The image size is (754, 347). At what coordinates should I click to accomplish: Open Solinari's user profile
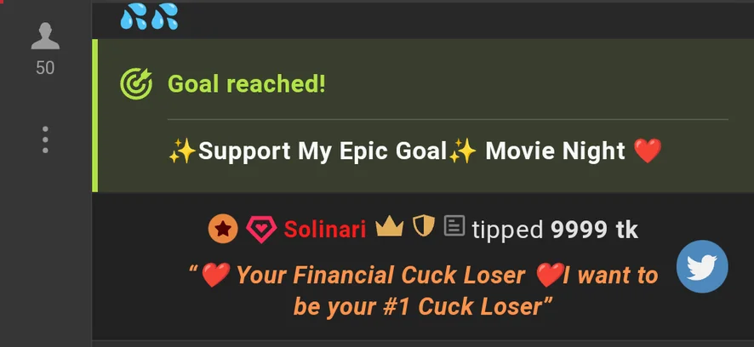[325, 230]
